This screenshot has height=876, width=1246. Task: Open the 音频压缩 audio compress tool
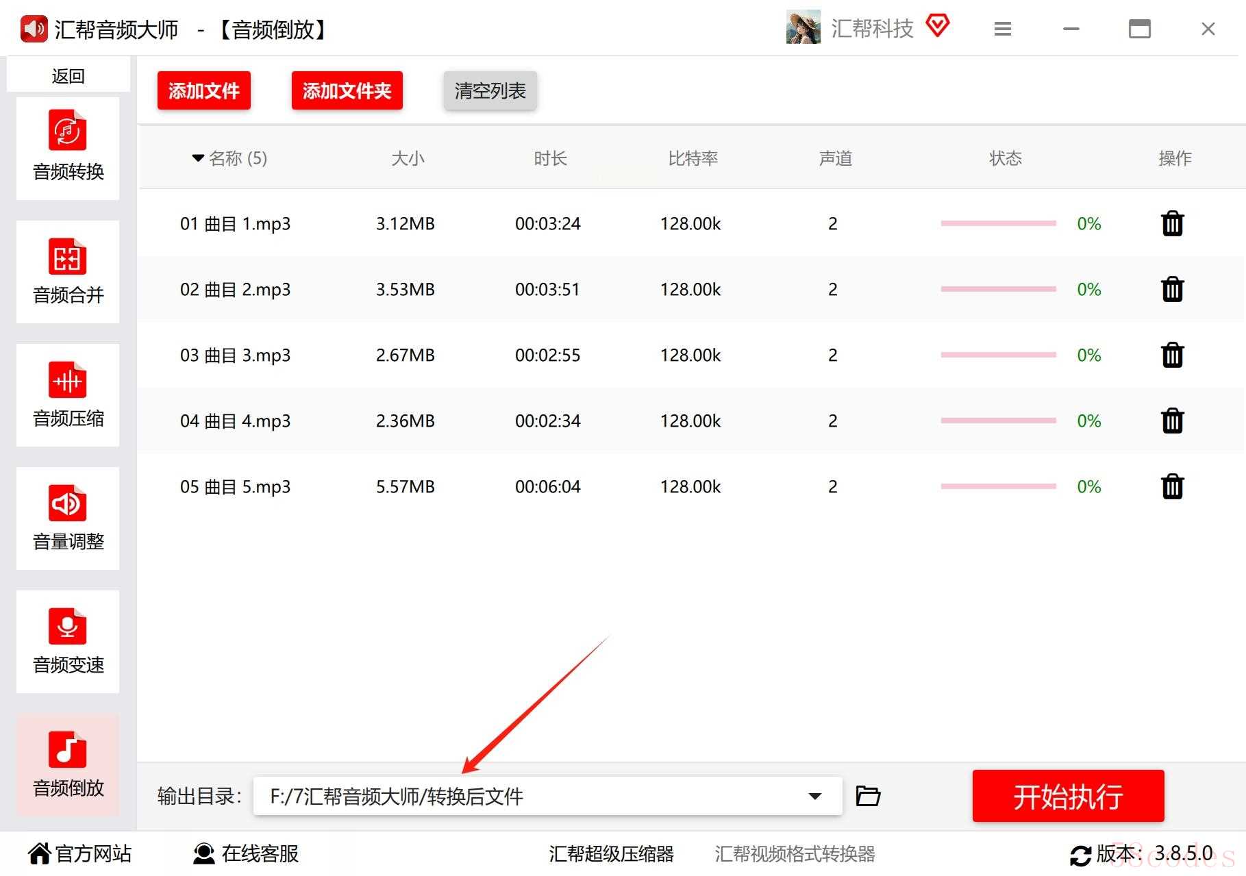[68, 395]
